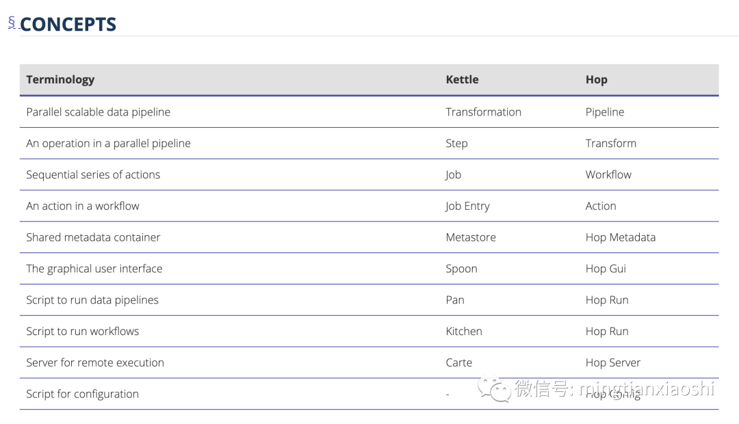The height and width of the screenshot is (424, 739).
Task: Click the Spoon entry under Kettle
Action: 461,269
